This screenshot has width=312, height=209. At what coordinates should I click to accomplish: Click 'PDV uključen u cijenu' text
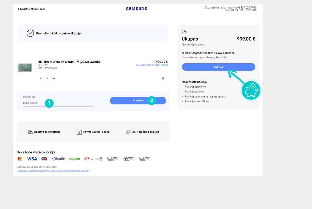pos(193,45)
